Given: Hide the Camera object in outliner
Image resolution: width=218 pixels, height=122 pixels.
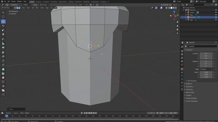Looking at the screenshot, I should click(x=216, y=13).
